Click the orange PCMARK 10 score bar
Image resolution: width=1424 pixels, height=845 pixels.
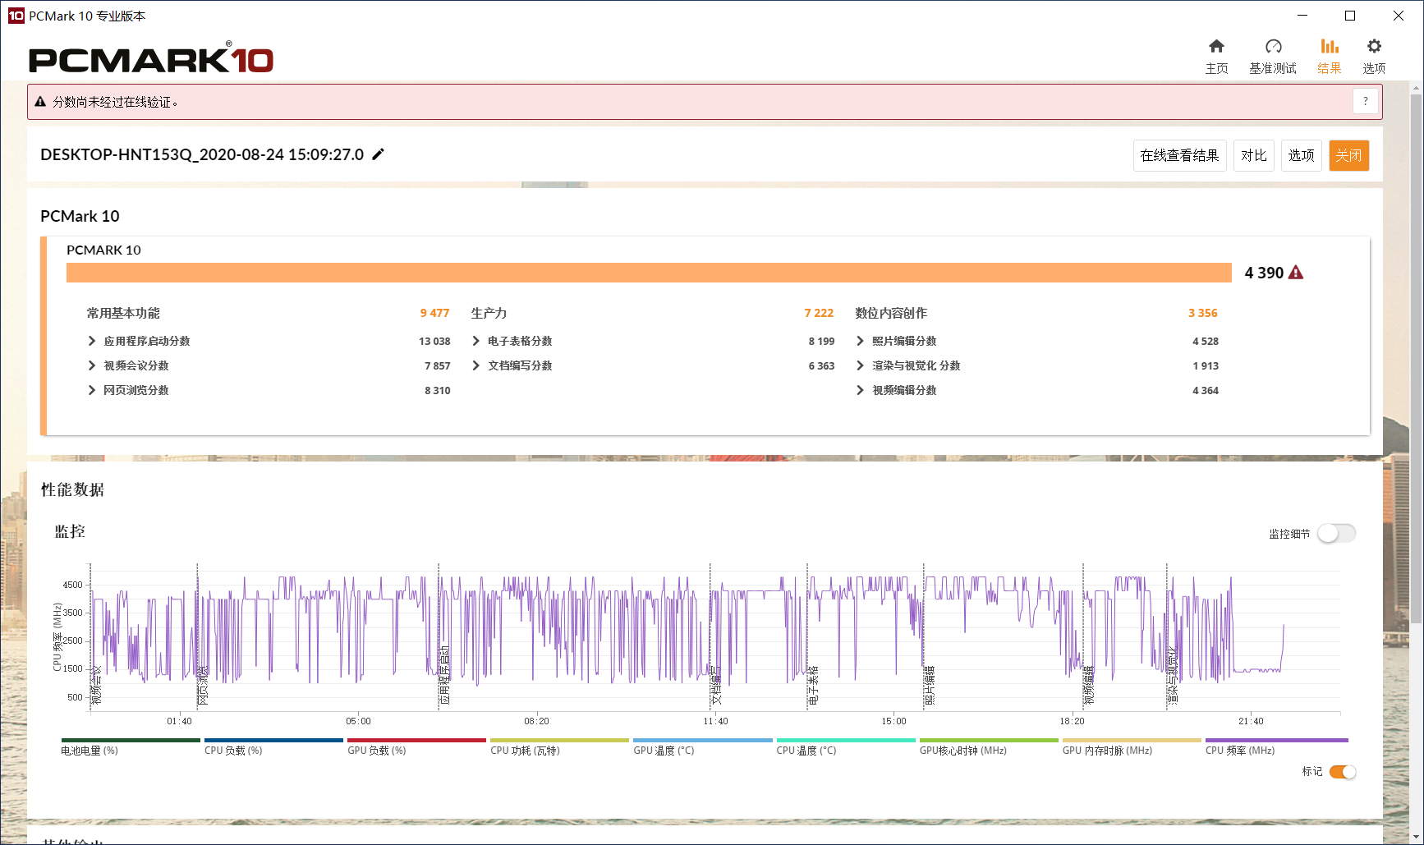649,273
